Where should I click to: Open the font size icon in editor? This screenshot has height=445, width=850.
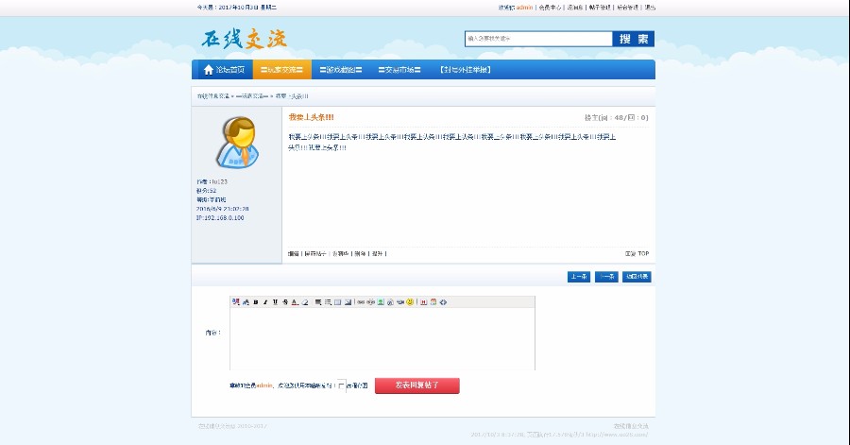click(246, 302)
